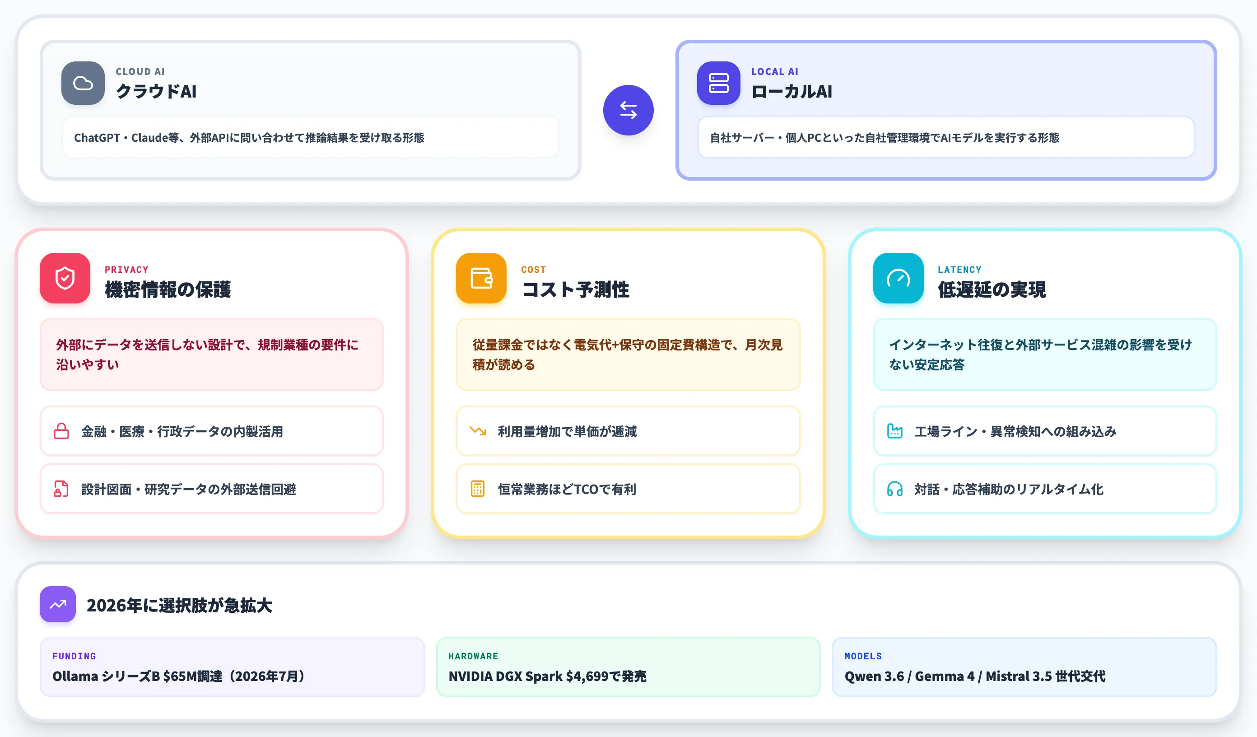Click the HARDWARE label
This screenshot has height=737, width=1257.
pyautogui.click(x=473, y=656)
